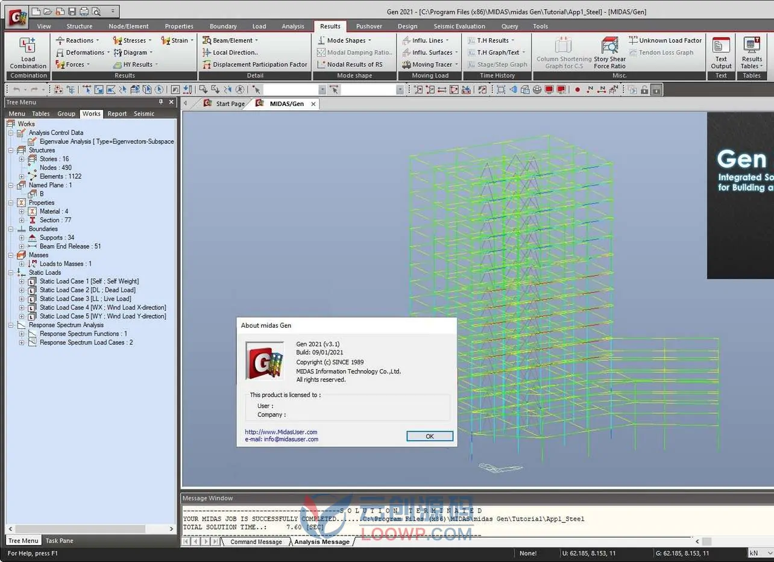
Task: Click the midas Gen application logo button
Action: [x=16, y=17]
